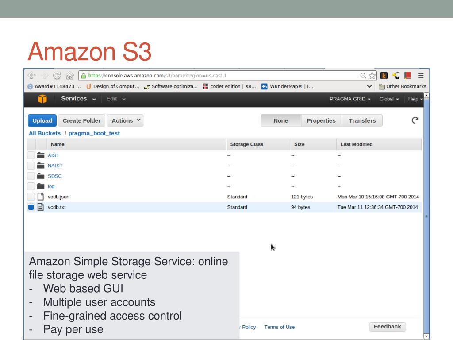Screen dimensions: 453x340
Task: Click the page scrollbar down arrow
Action: [426, 336]
